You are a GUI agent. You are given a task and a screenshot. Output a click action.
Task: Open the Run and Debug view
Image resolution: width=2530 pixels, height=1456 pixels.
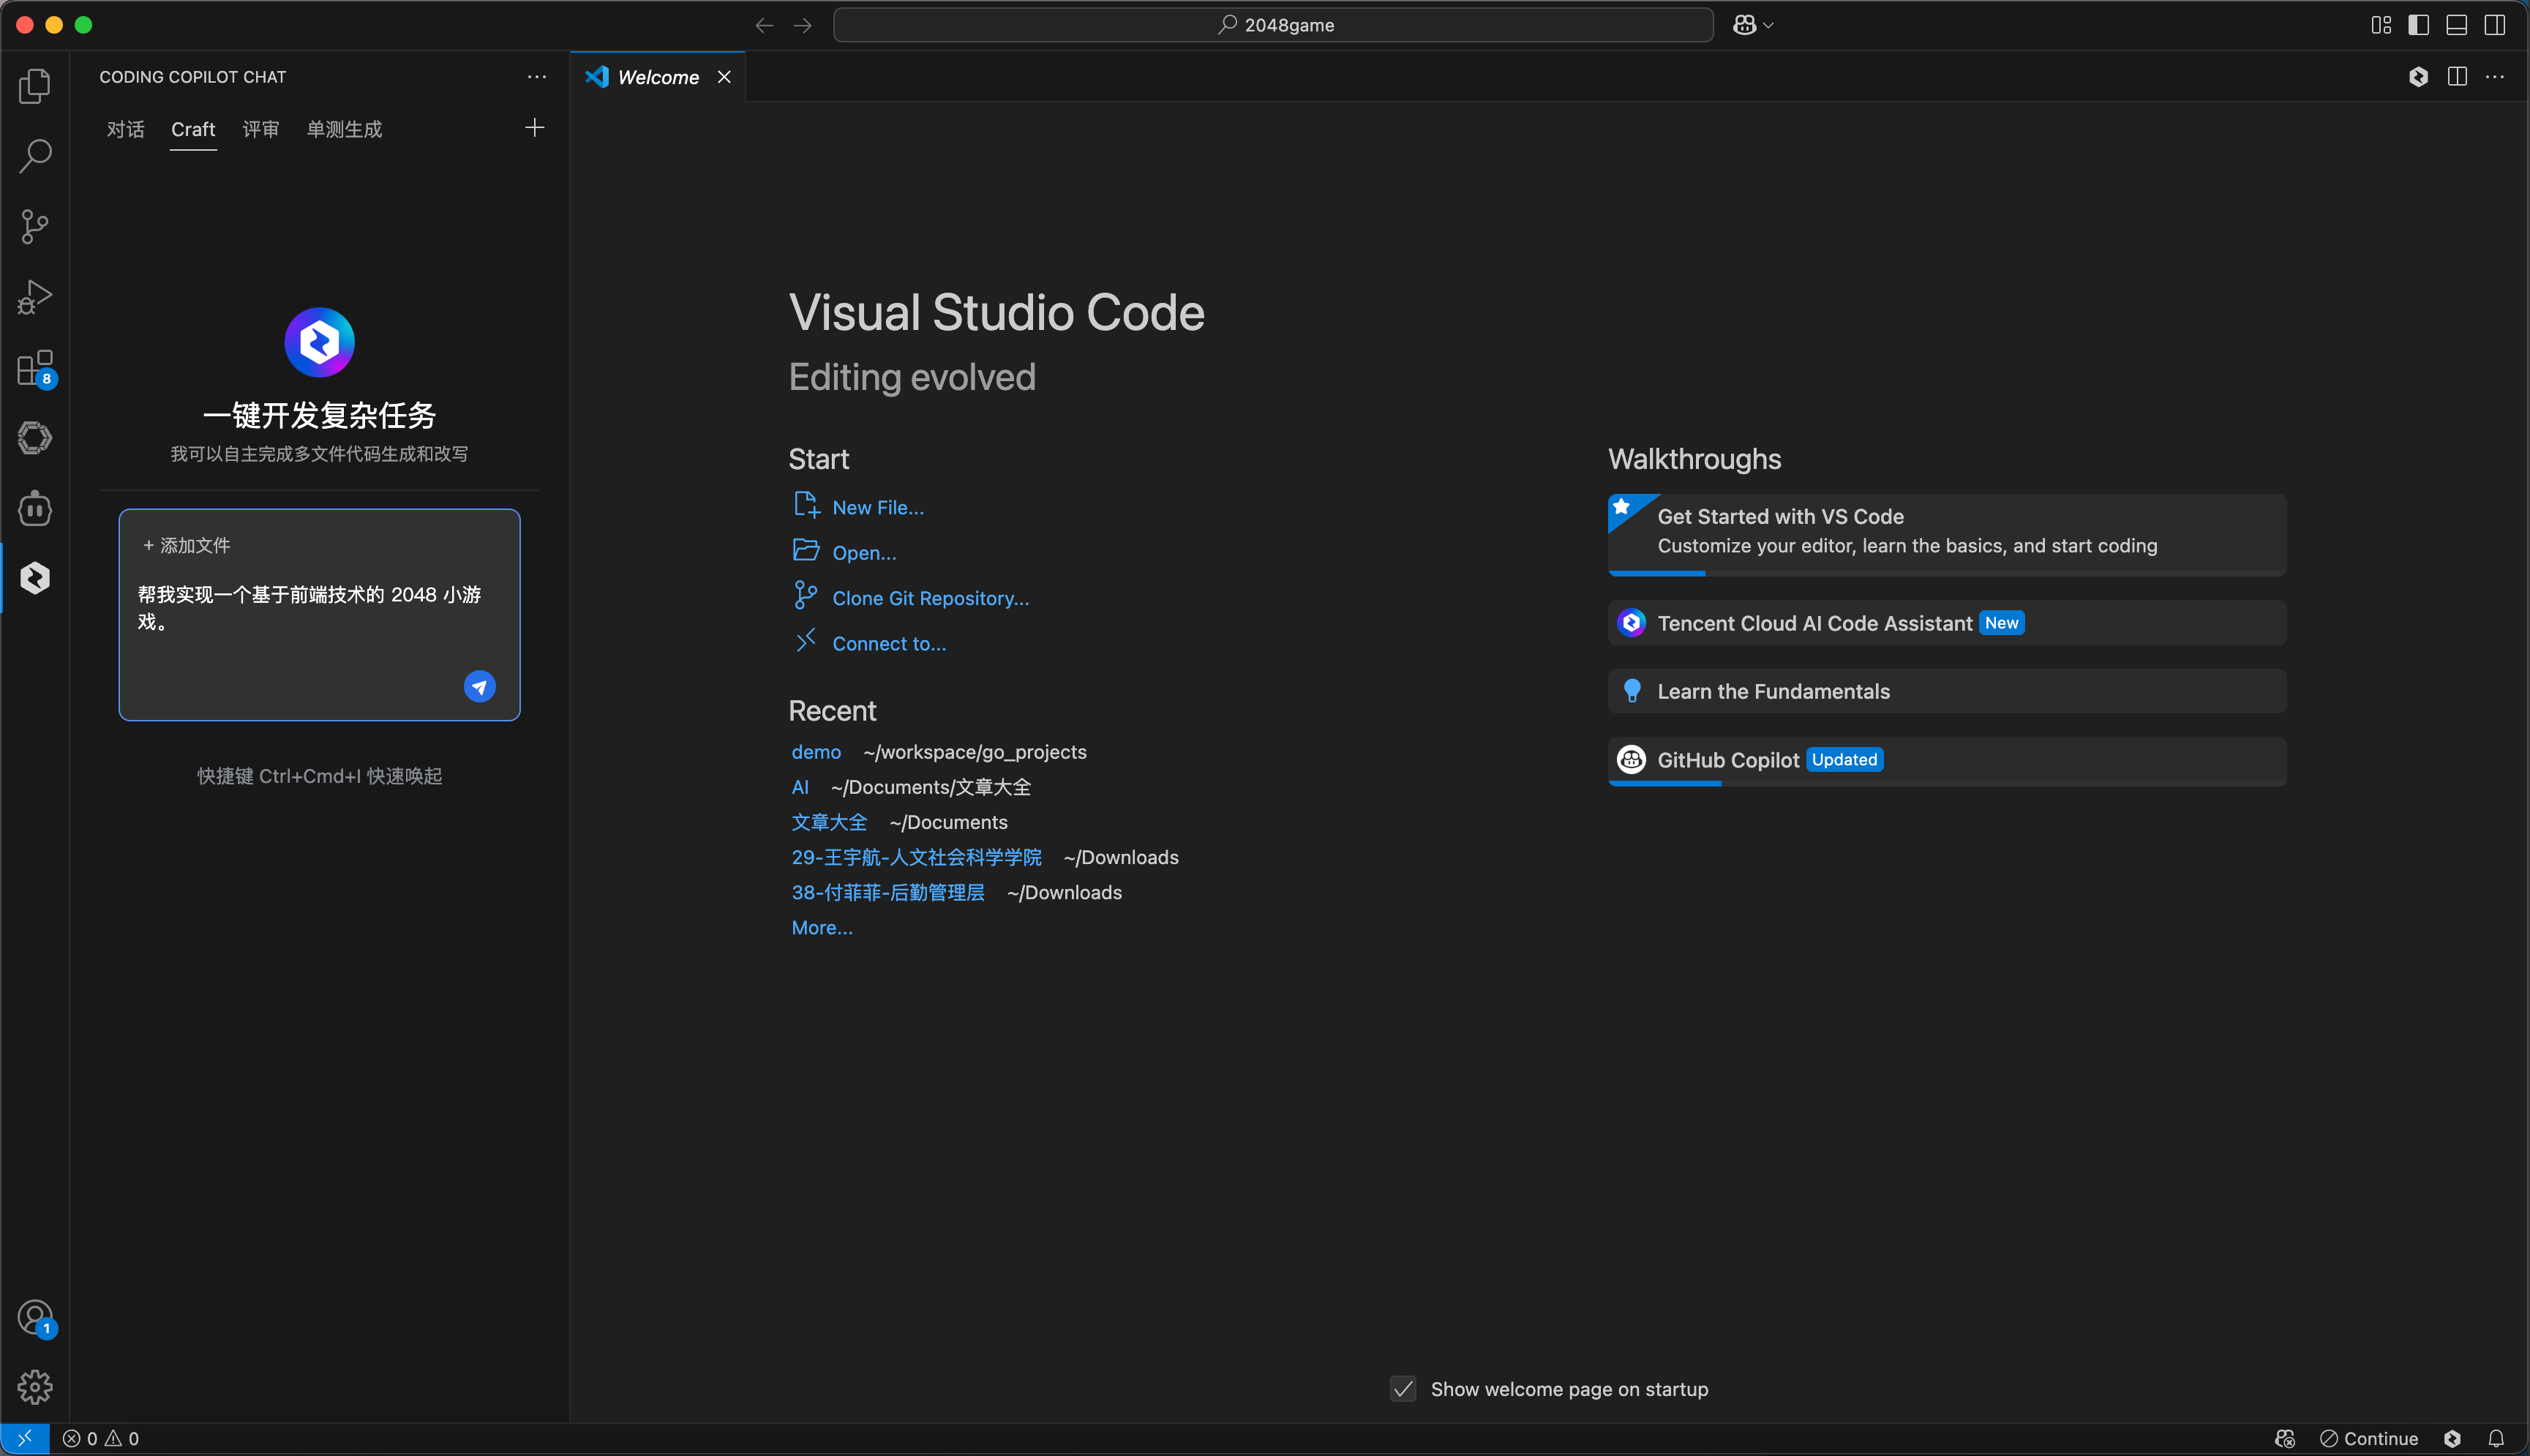(x=35, y=297)
